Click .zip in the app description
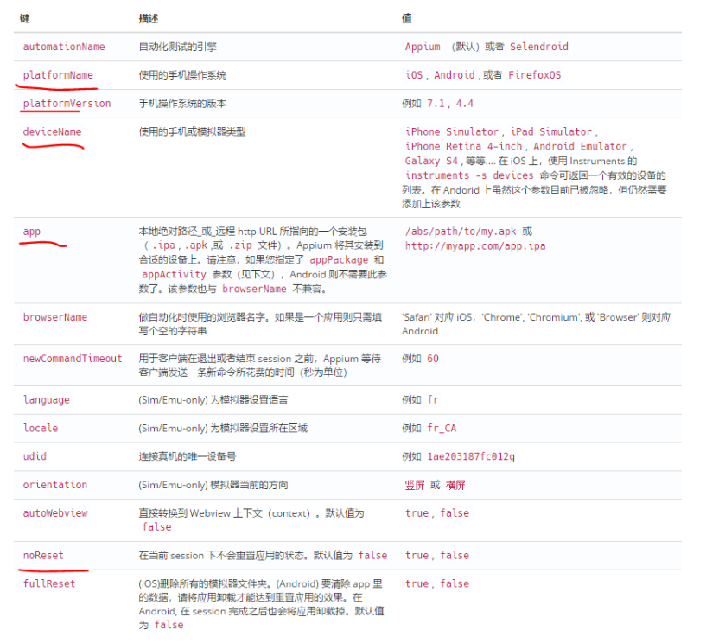 (240, 245)
